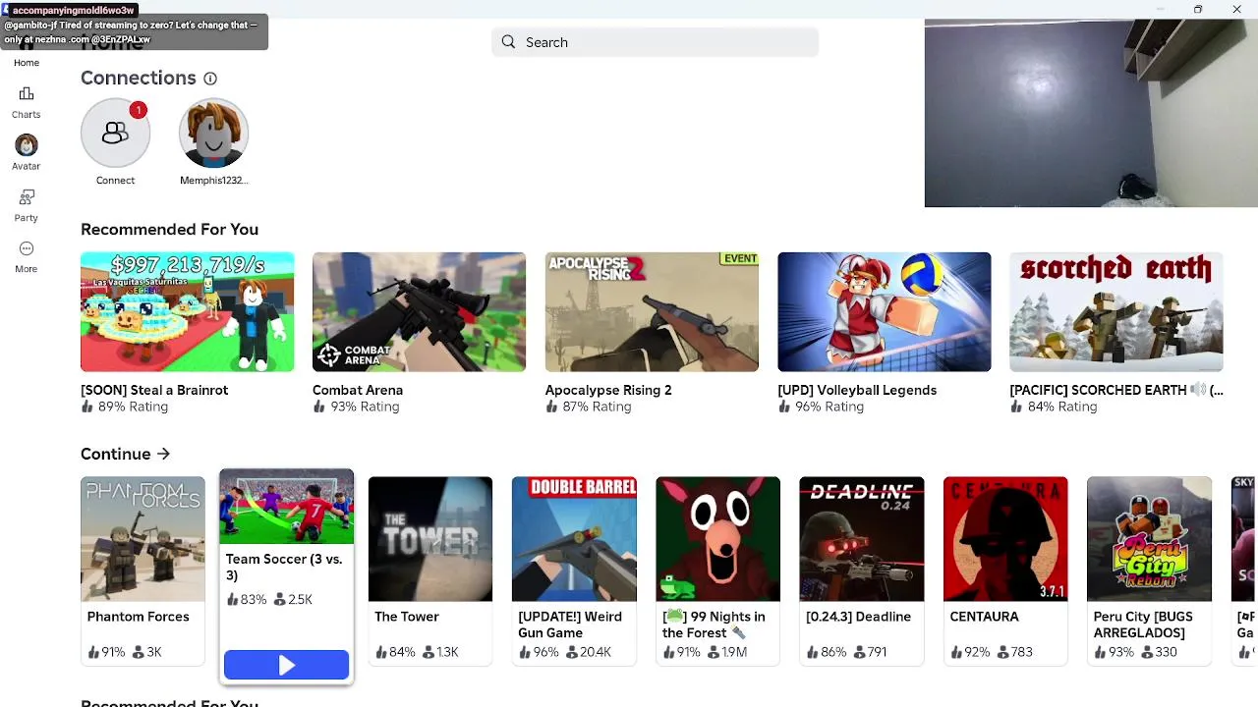Click The Tower title text

coord(407,617)
